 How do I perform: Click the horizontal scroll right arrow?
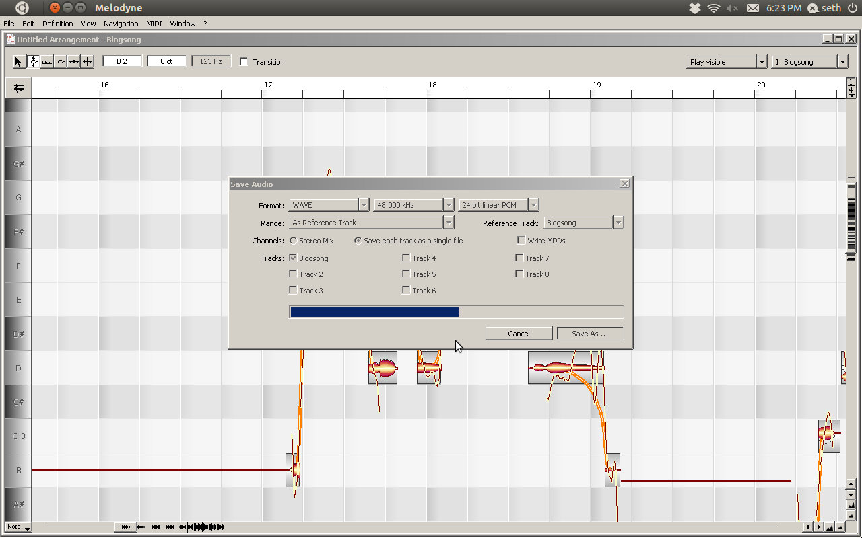(818, 527)
